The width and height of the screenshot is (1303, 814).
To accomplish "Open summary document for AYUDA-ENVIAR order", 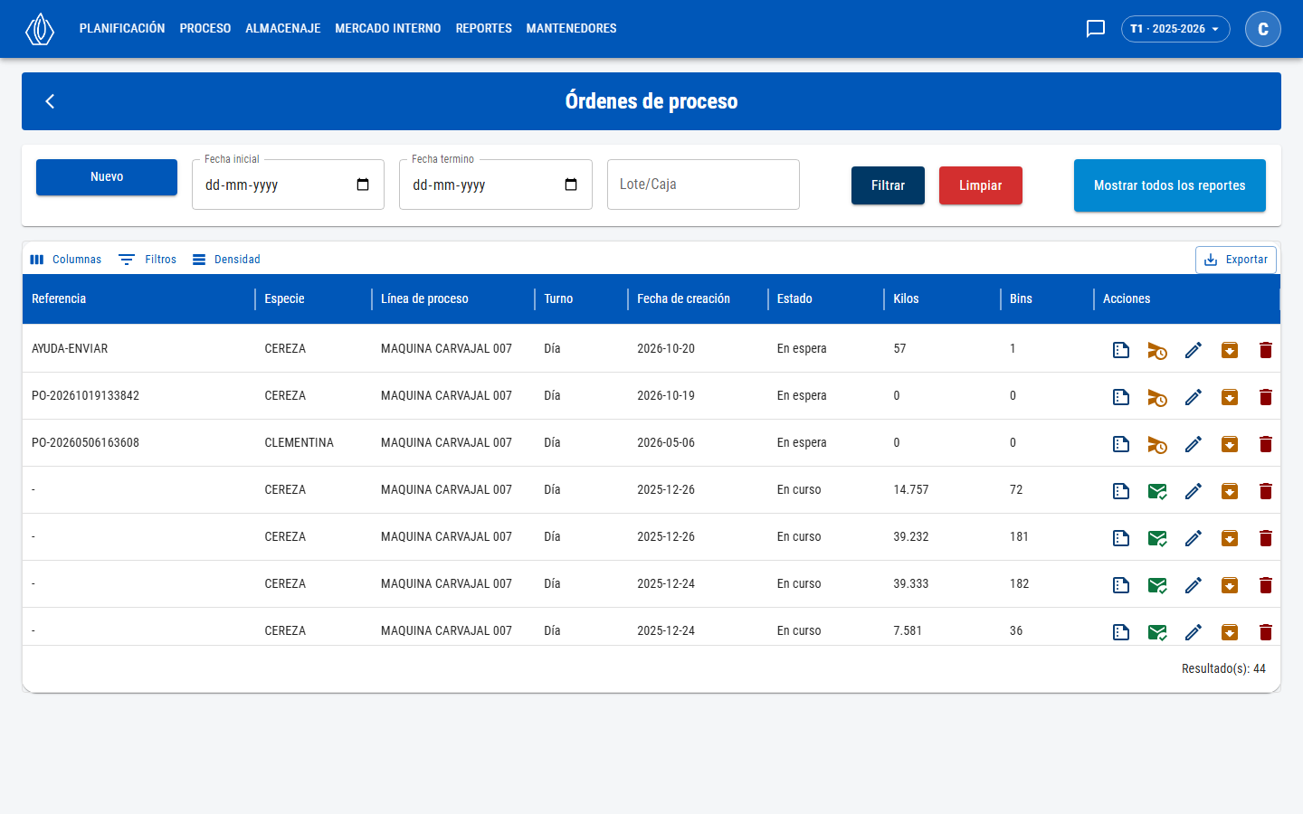I will [1121, 350].
